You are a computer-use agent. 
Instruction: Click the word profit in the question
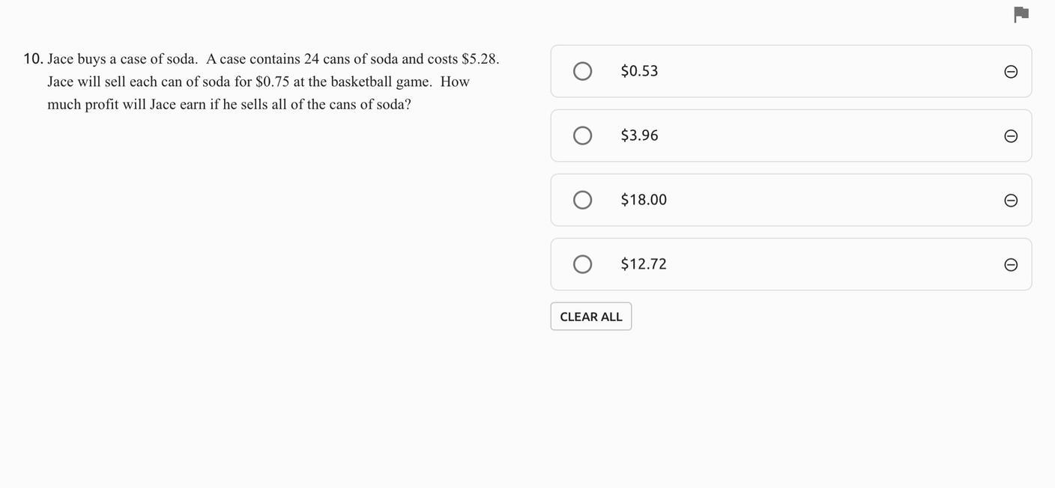(x=101, y=104)
